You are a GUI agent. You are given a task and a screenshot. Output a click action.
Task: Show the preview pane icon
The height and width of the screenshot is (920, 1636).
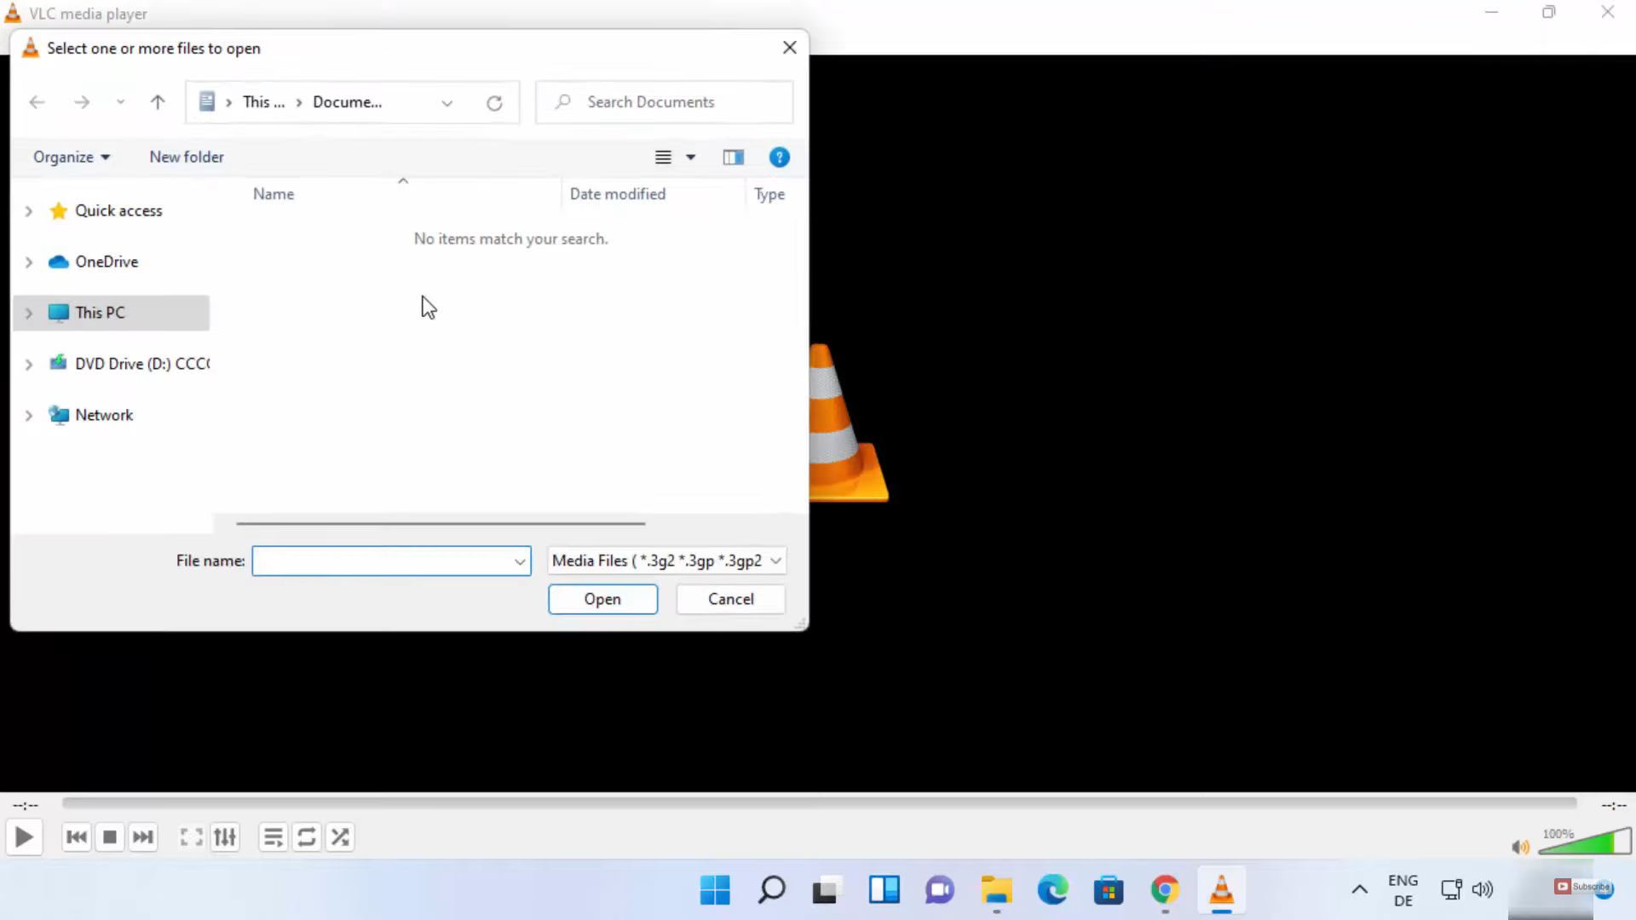pyautogui.click(x=733, y=157)
